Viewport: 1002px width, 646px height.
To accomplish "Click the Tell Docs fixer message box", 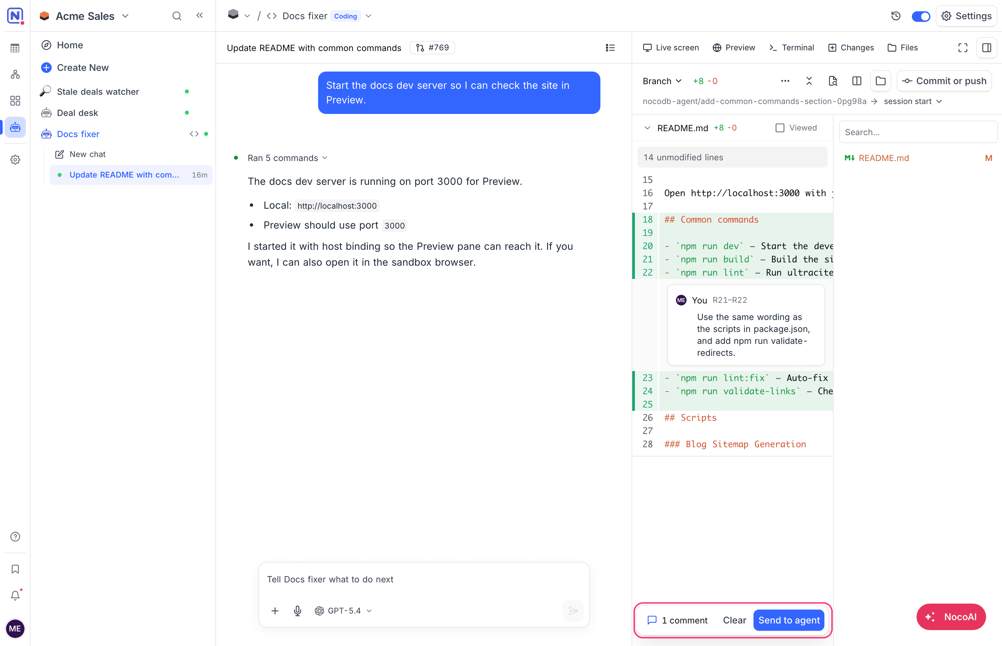I will [424, 579].
